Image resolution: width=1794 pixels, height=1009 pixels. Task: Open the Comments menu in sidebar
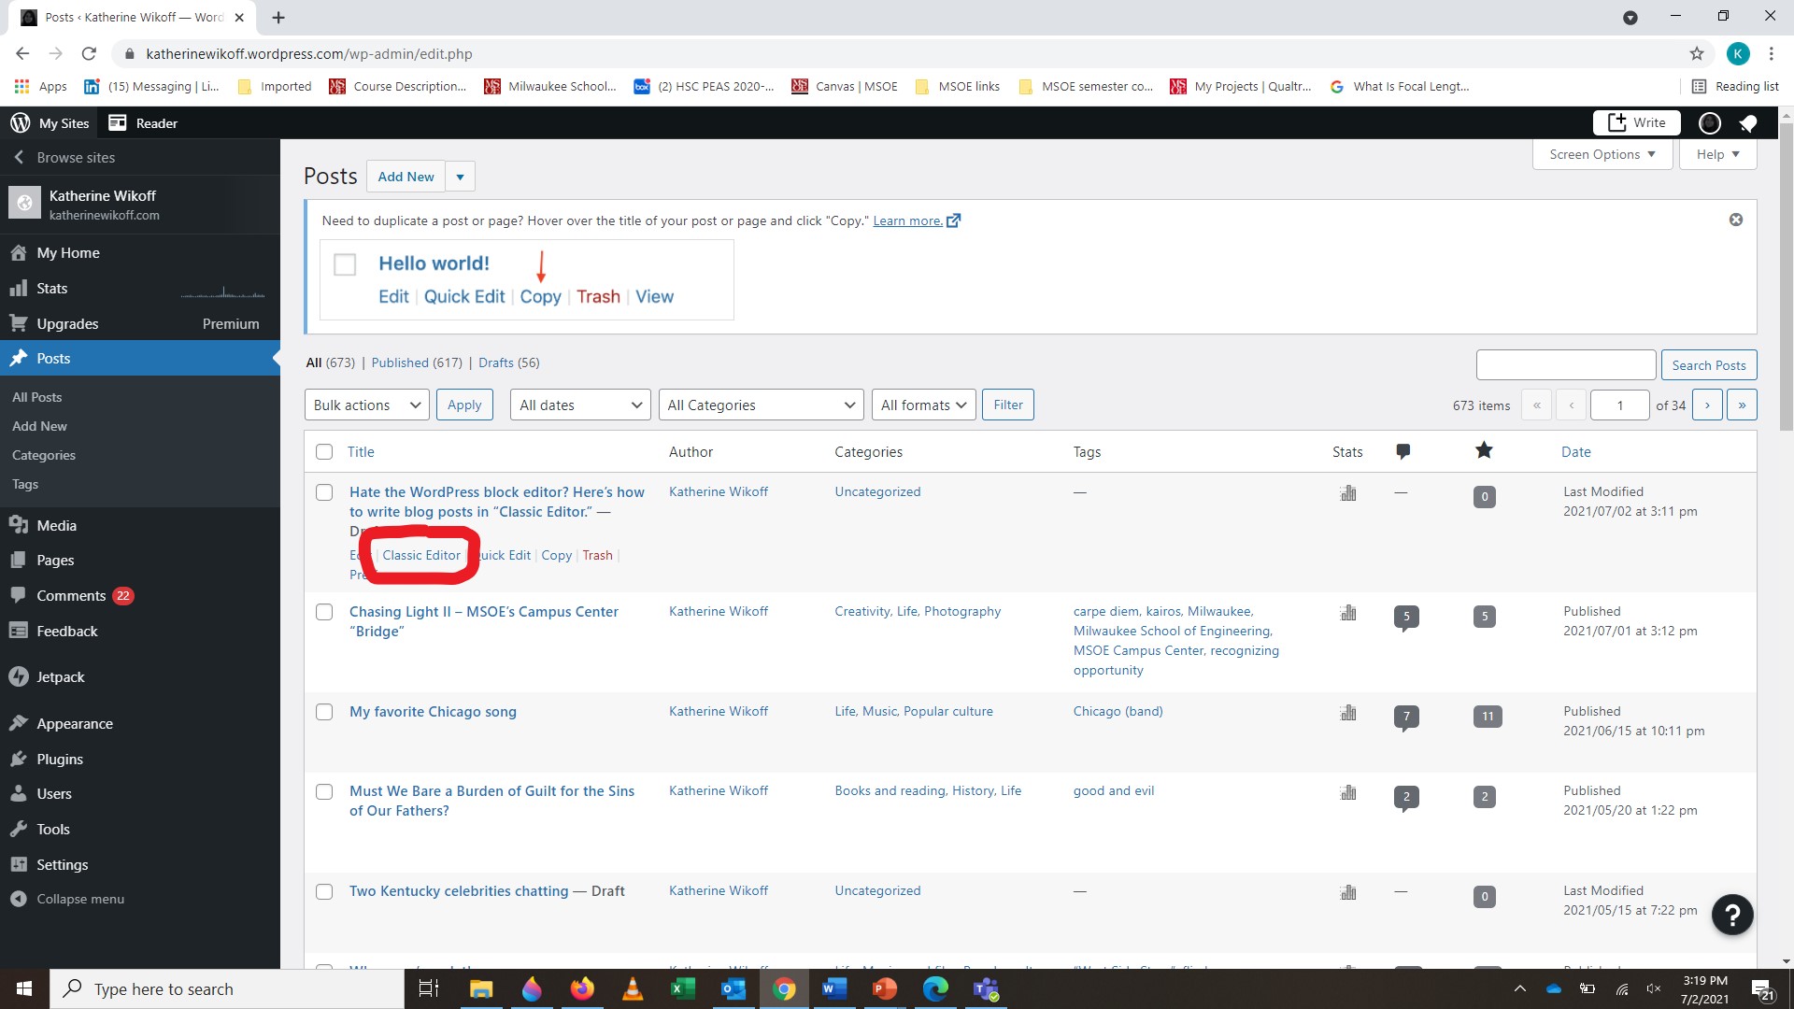[71, 596]
